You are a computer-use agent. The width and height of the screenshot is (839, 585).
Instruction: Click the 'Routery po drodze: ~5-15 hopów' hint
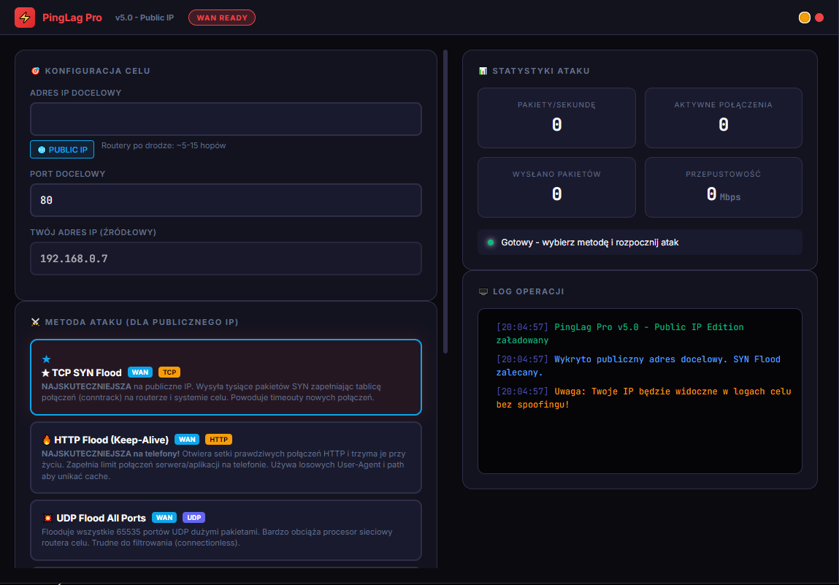[164, 145]
